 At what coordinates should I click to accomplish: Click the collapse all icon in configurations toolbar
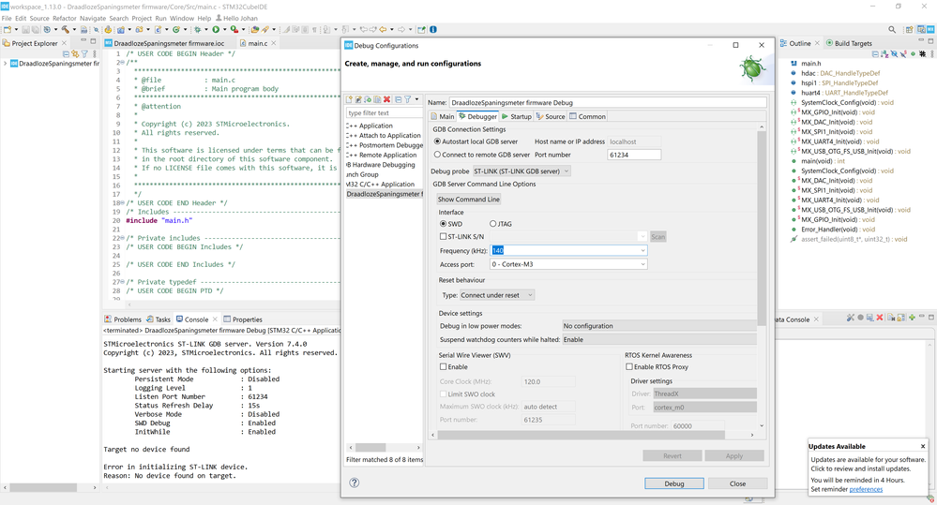pyautogui.click(x=398, y=99)
